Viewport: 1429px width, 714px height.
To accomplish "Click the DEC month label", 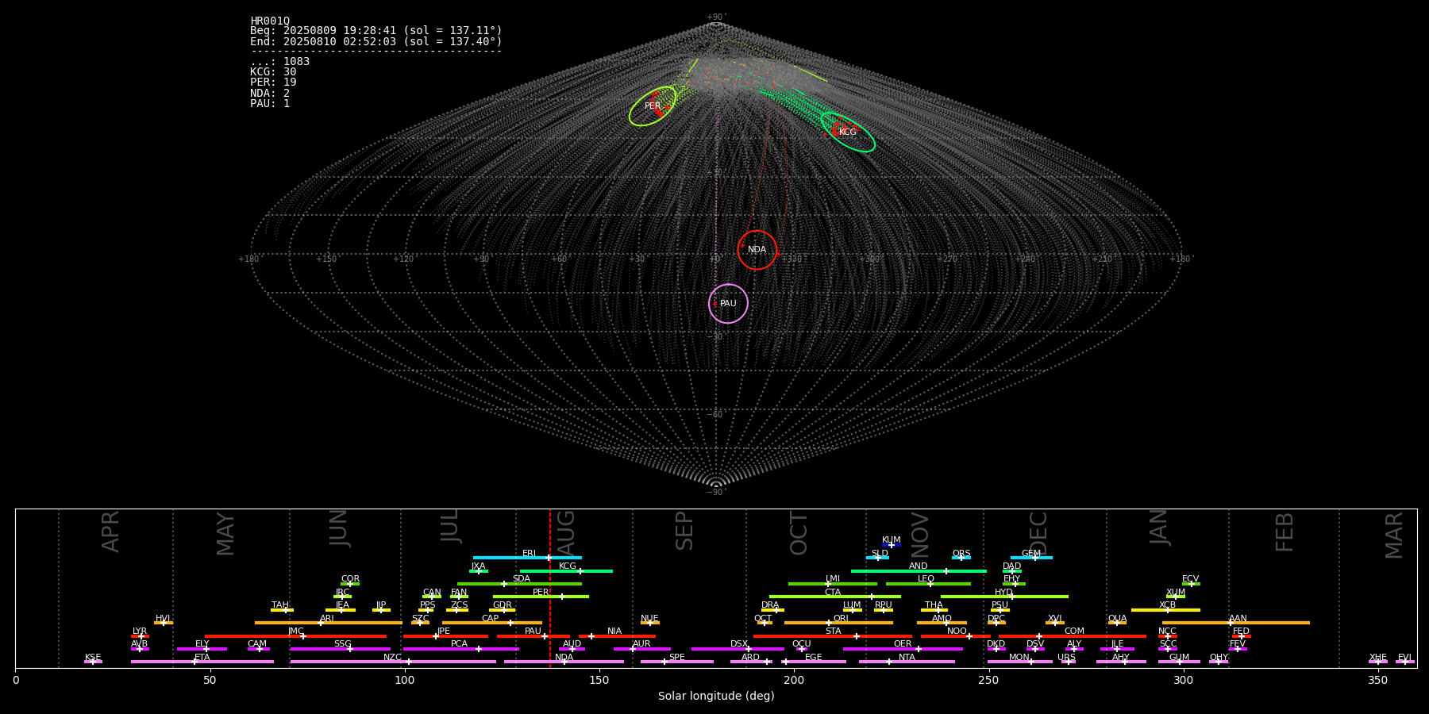I will click(1038, 533).
